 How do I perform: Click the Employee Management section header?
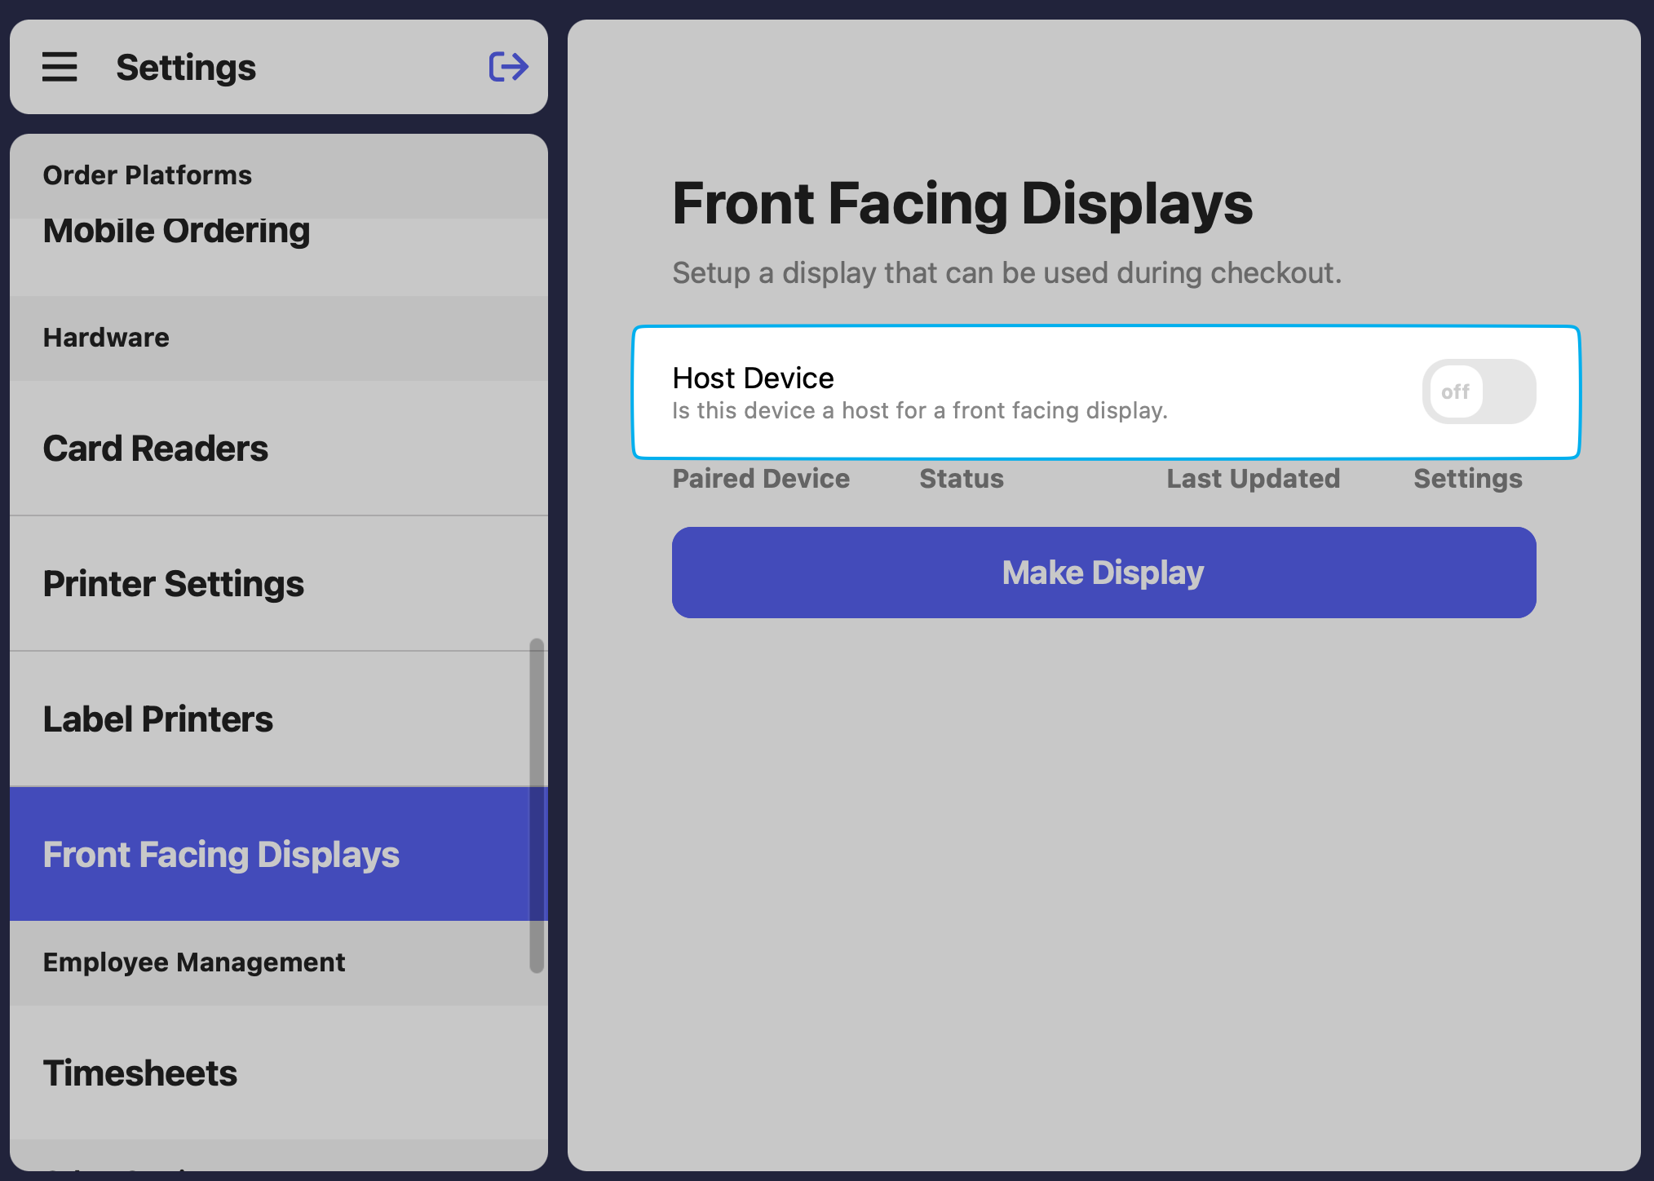tap(194, 962)
